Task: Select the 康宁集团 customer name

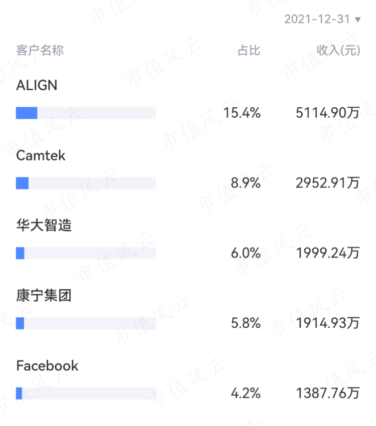Action: [x=44, y=295]
